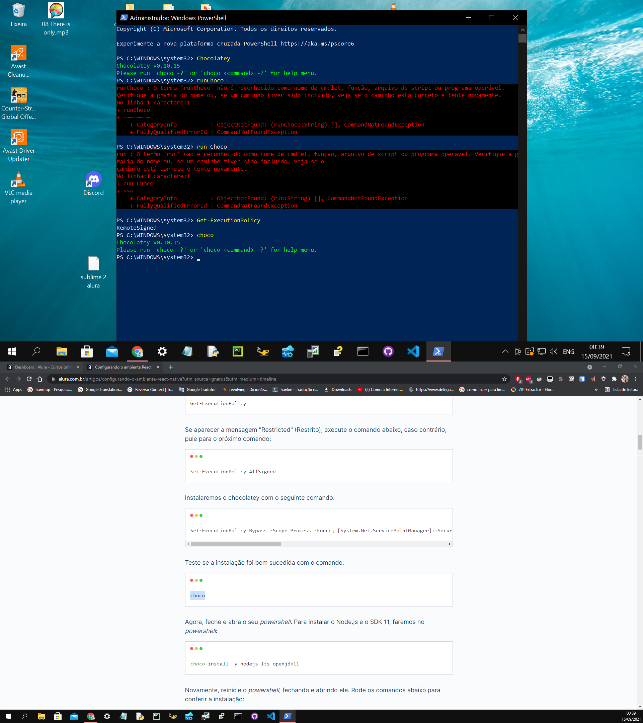Screen dimensions: 643x723
Task: Click code block horizontal scrollbar thumb
Action: [x=236, y=544]
